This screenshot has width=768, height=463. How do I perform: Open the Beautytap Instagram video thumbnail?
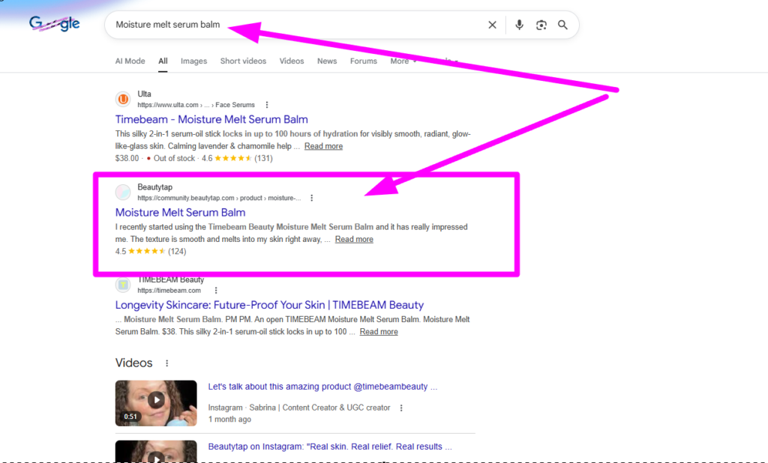[x=156, y=450]
